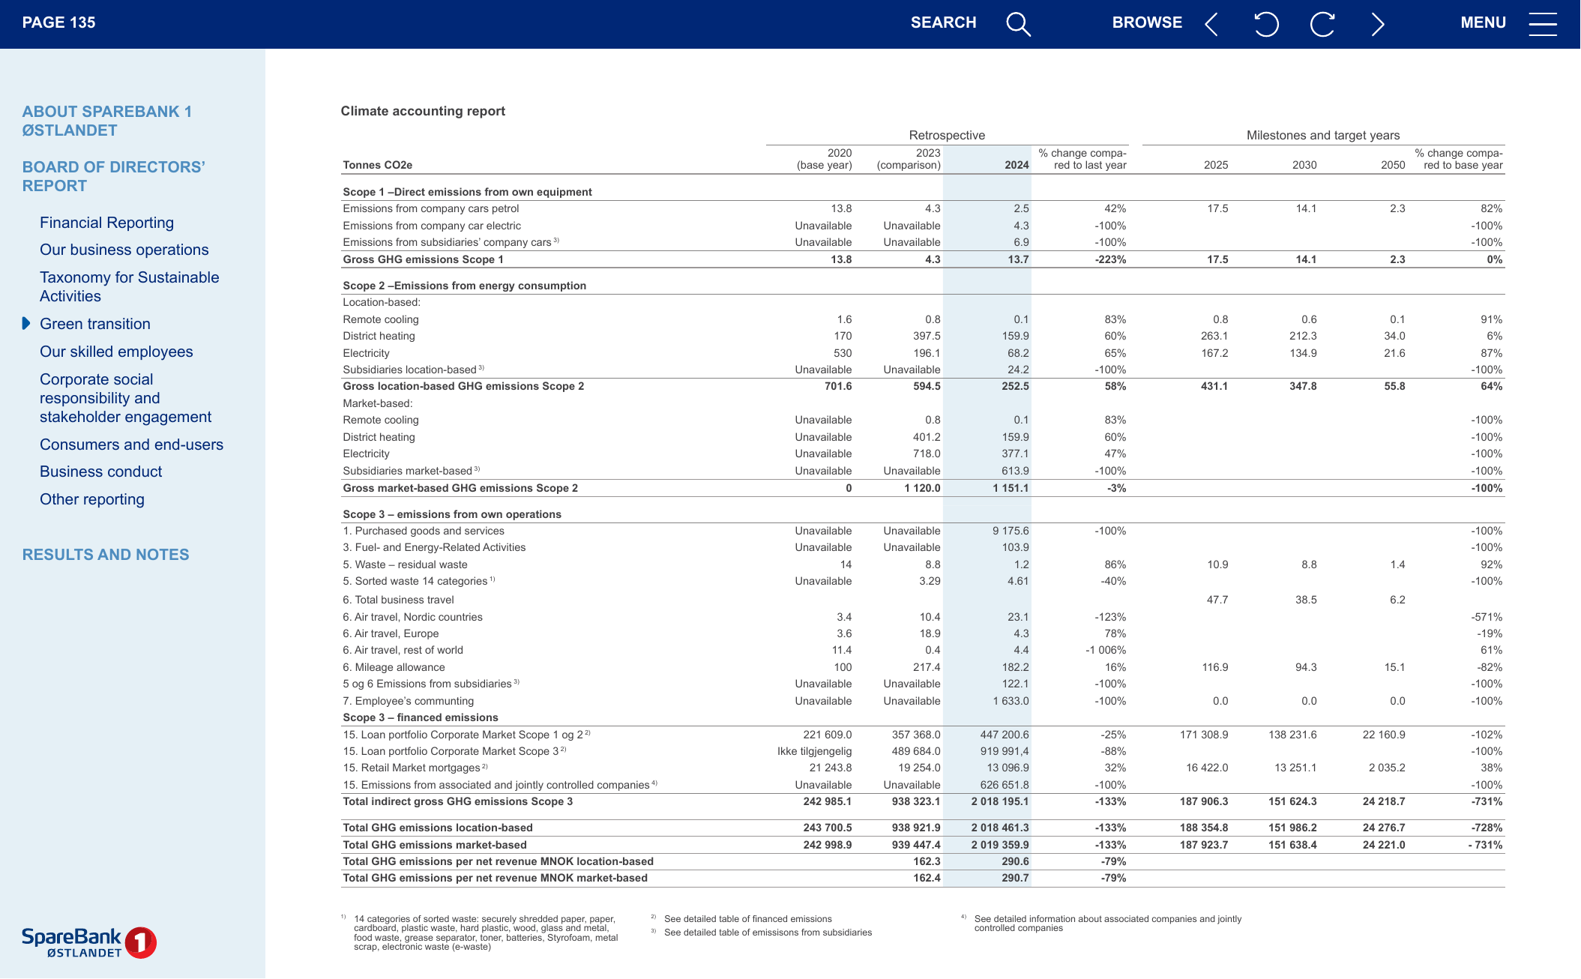Open Our skilled employees link
This screenshot has width=1581, height=979.
click(116, 352)
